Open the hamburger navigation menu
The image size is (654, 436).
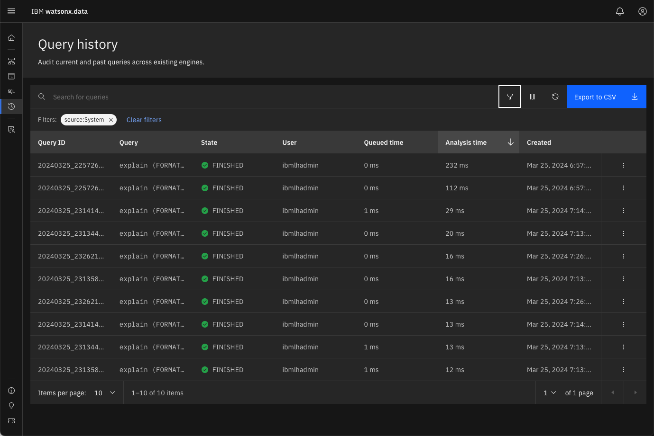[11, 11]
